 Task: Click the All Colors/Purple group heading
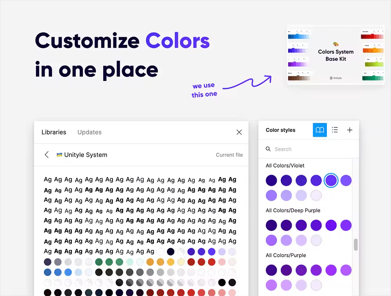(286, 255)
